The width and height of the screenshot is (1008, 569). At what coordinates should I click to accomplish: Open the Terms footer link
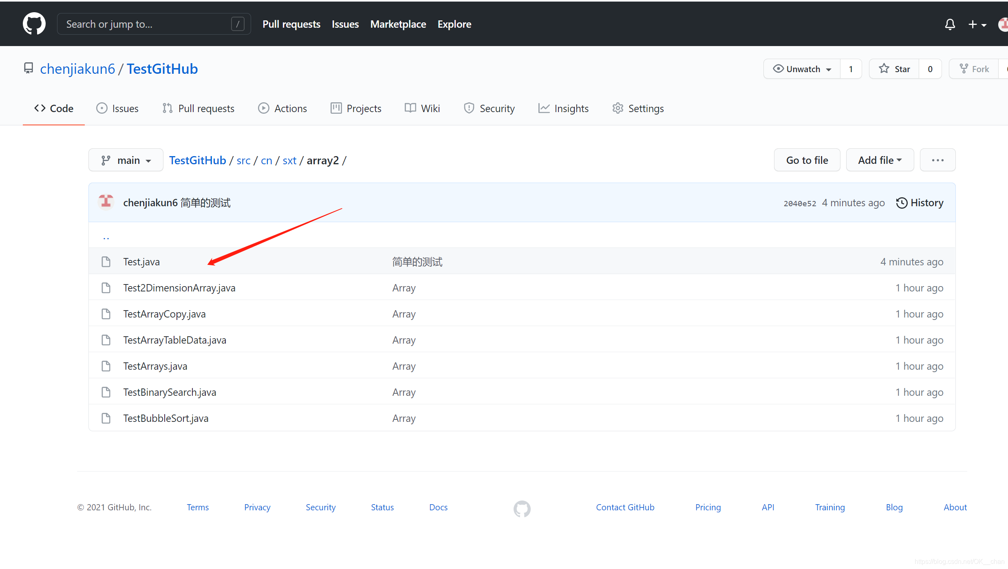(x=198, y=507)
